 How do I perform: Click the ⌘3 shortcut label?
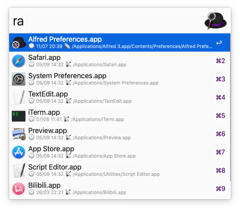pyautogui.click(x=221, y=79)
